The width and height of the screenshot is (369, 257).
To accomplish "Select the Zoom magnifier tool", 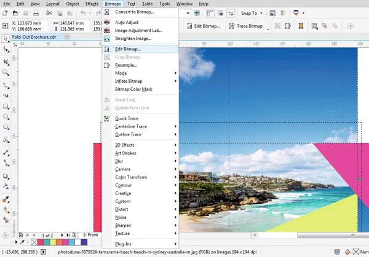I will pyautogui.click(x=6, y=72).
